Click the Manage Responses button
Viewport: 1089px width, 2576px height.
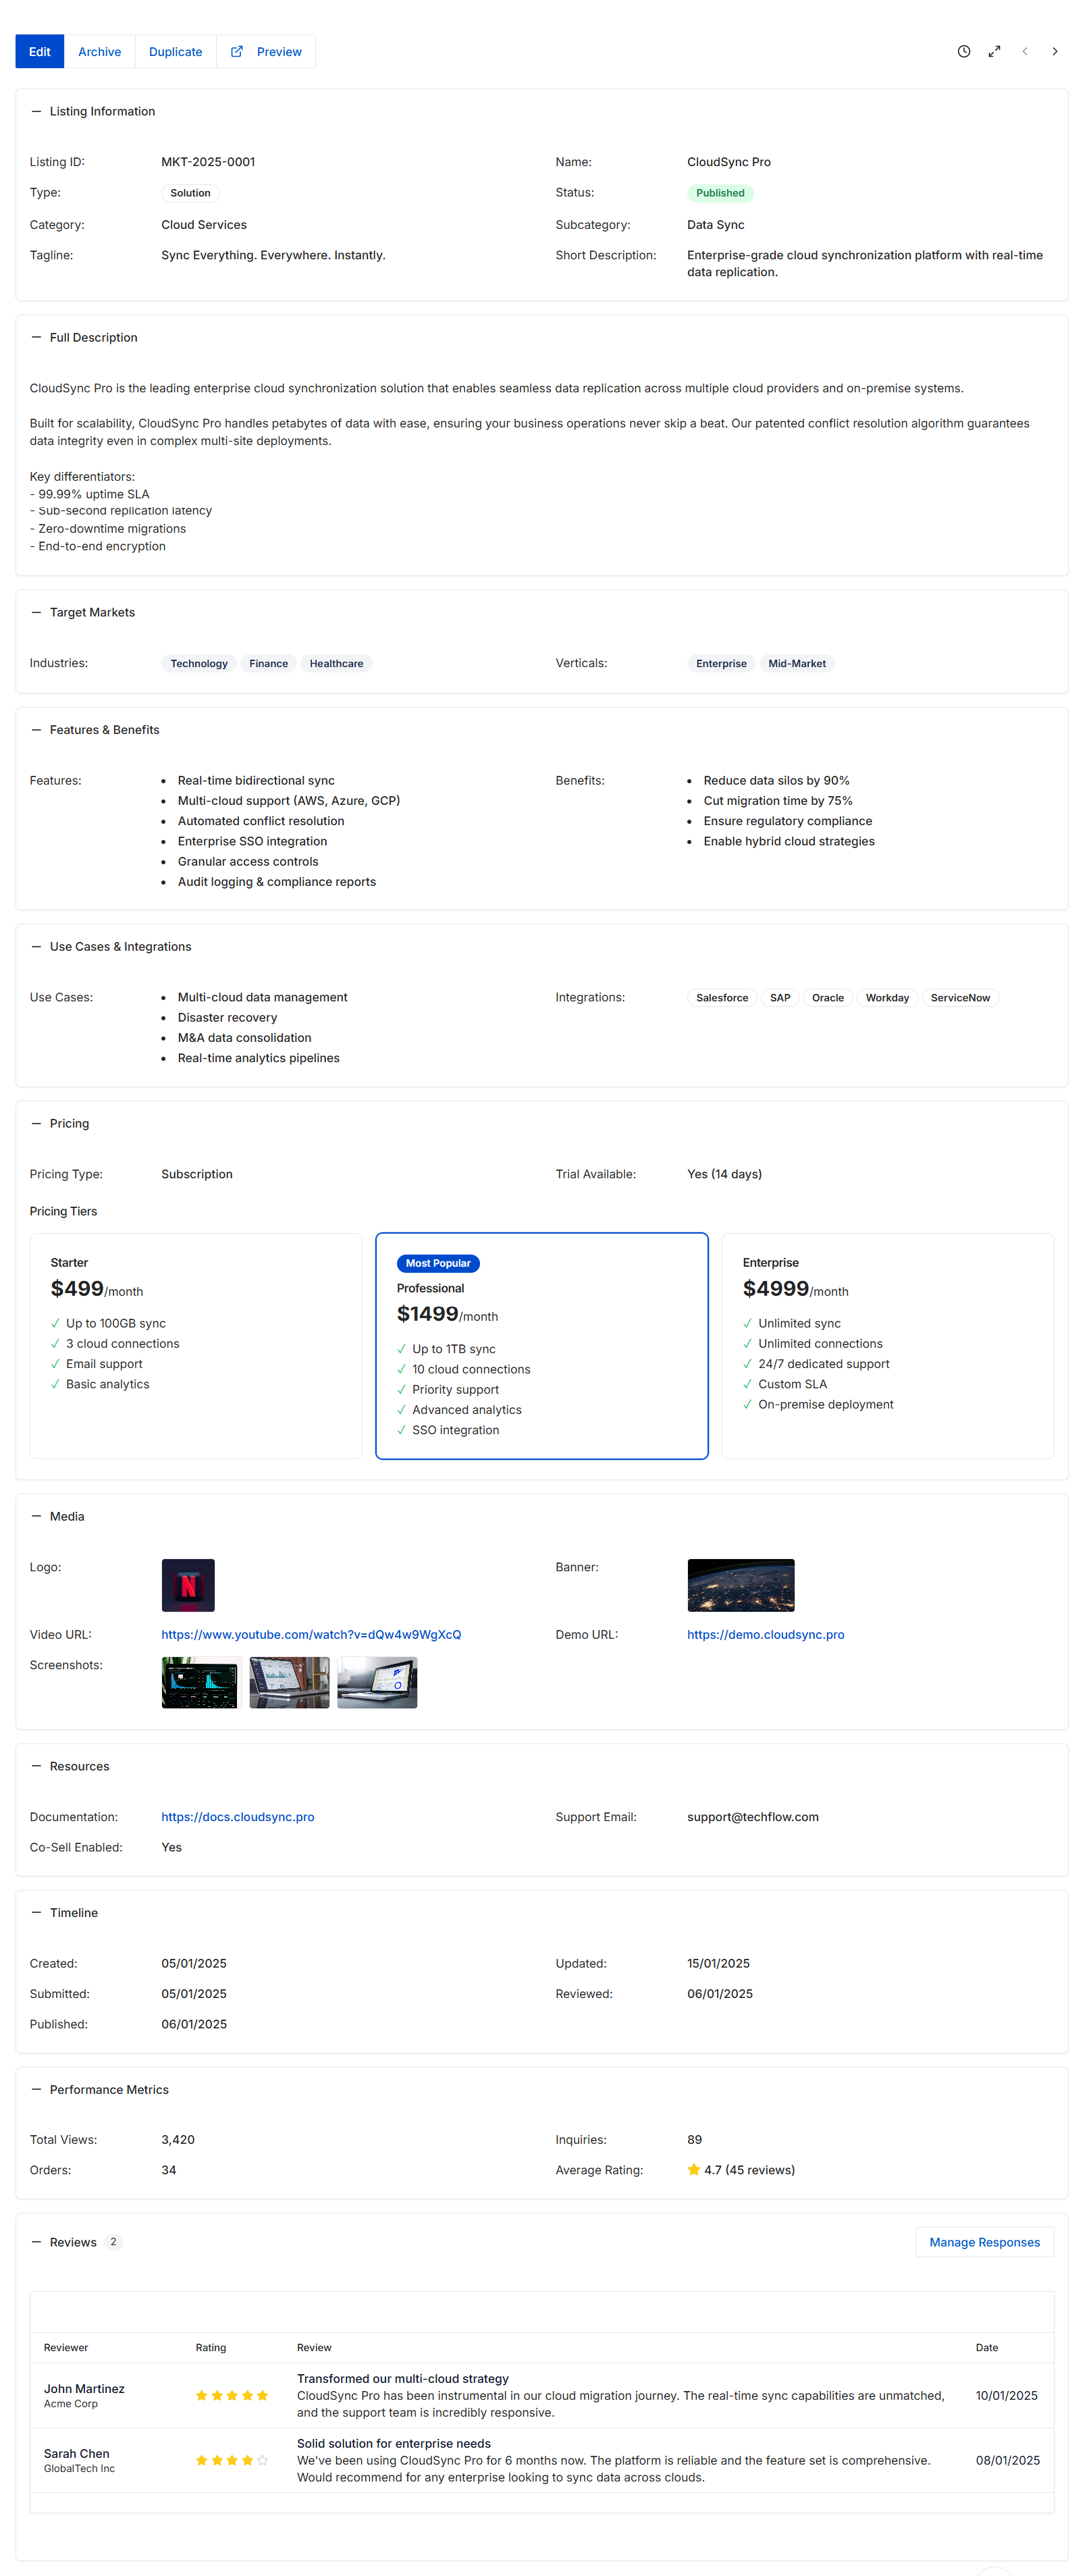pyautogui.click(x=984, y=2242)
